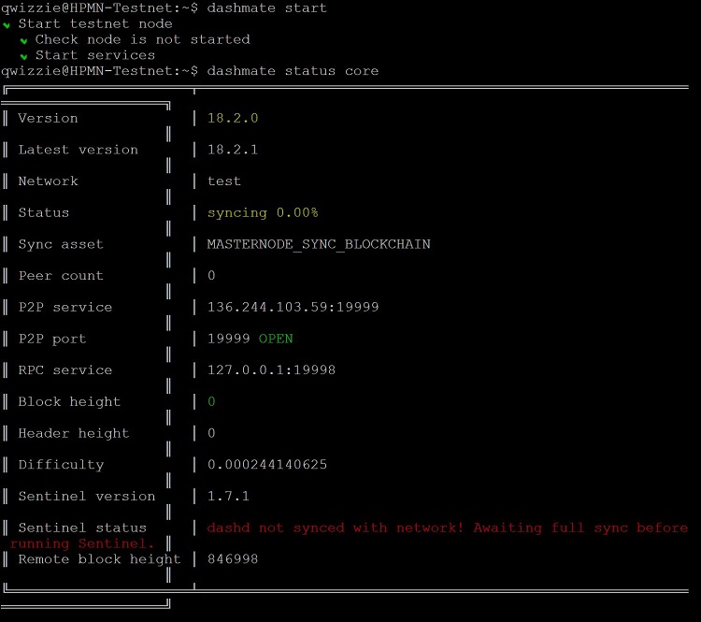Click the remote block height value 846998
Screen dimensions: 701x622
(233, 559)
